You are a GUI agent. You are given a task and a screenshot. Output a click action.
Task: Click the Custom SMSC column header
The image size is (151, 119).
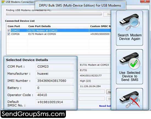[100, 26]
